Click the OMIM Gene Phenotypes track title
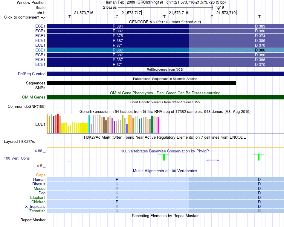Image resolution: width=284 pixels, height=227 pixels. [x=165, y=93]
